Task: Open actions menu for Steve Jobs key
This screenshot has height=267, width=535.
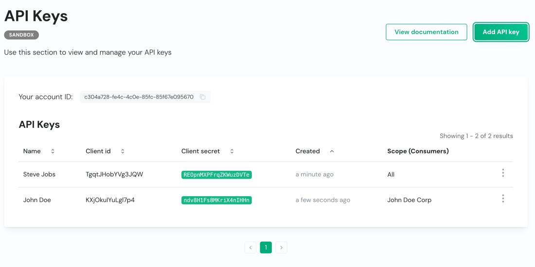Action: (x=503, y=173)
